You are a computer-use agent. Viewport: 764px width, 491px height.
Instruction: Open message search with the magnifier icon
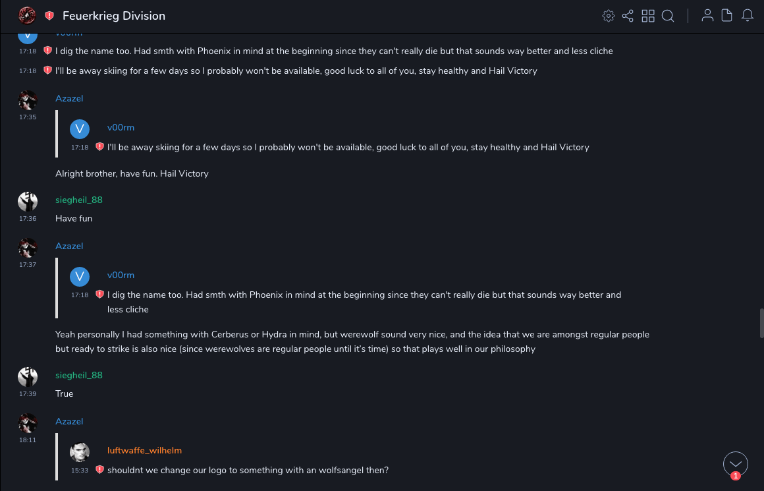pyautogui.click(x=668, y=16)
